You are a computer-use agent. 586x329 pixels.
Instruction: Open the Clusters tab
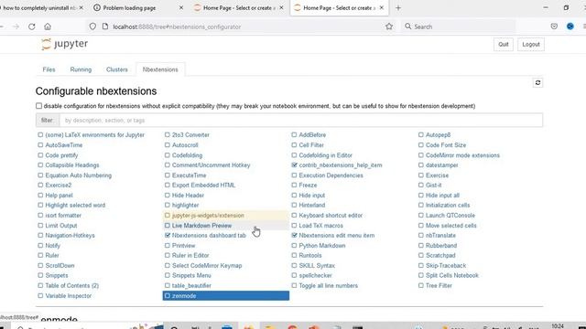click(x=116, y=69)
